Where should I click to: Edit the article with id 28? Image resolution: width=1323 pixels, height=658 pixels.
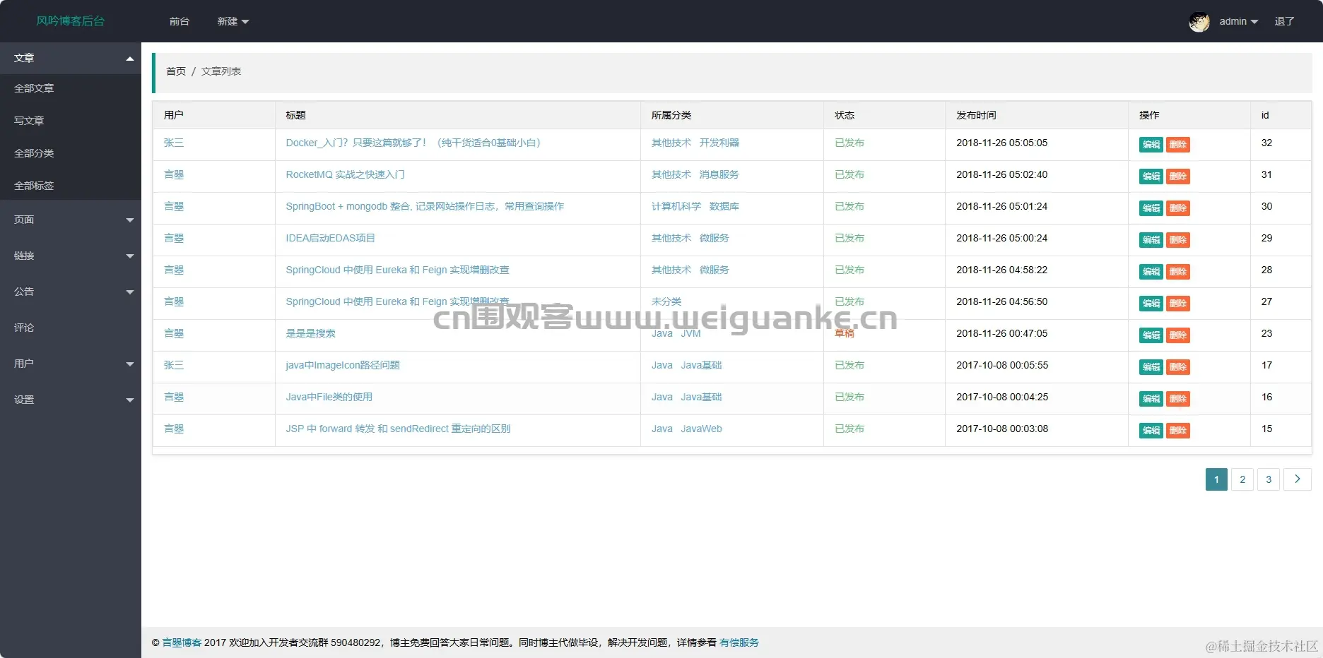(1151, 272)
